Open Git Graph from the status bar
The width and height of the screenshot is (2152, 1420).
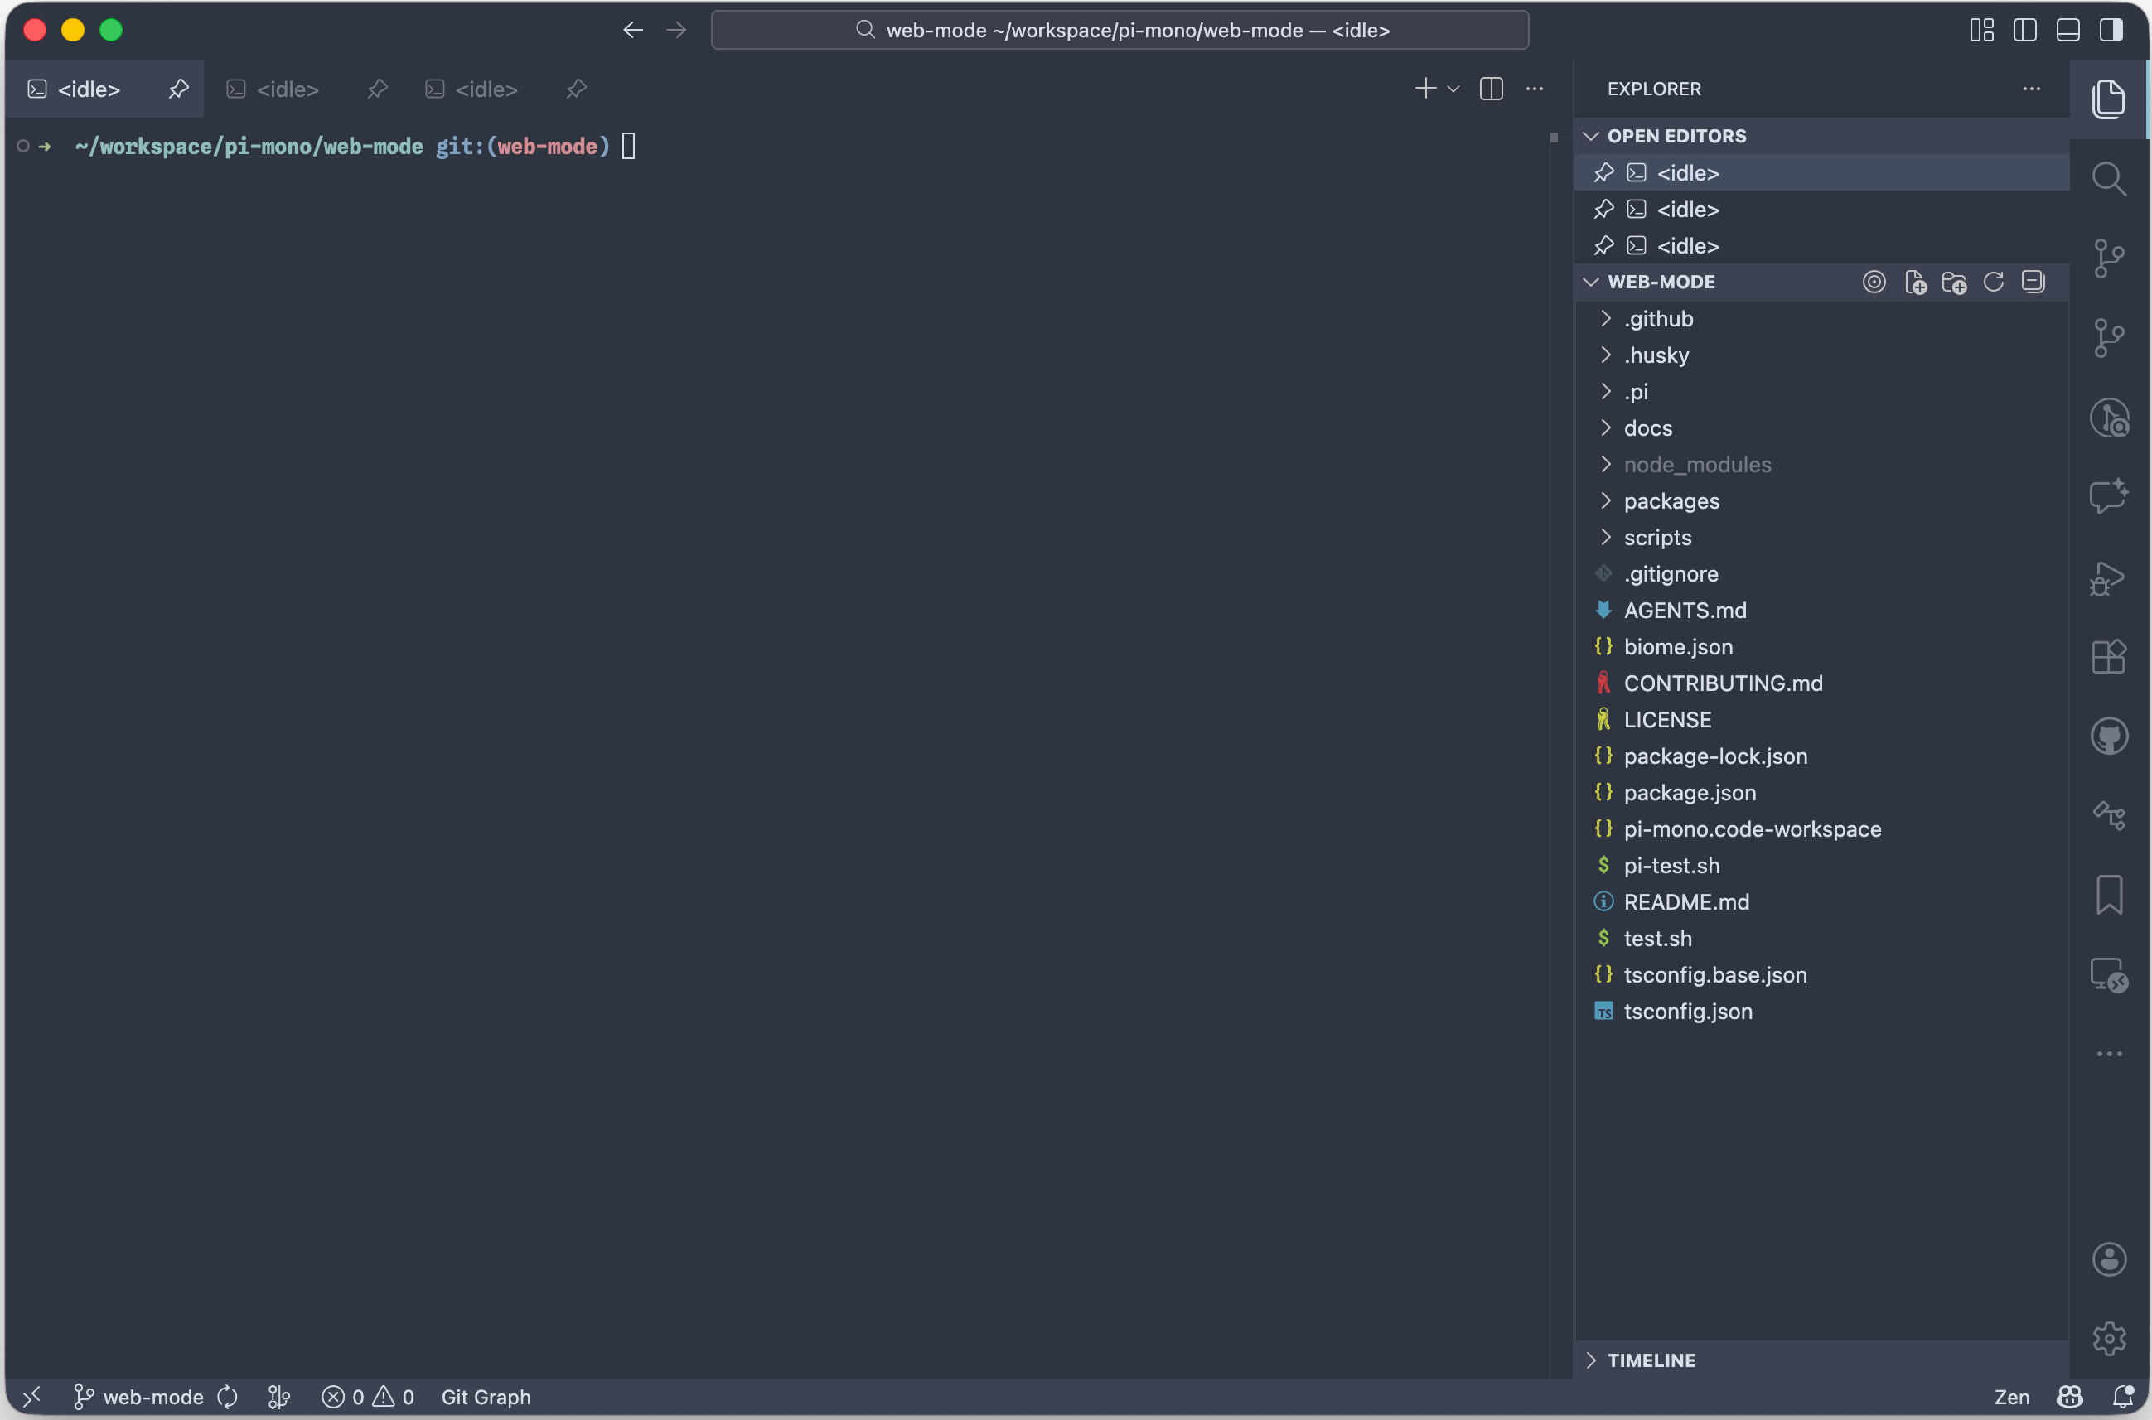click(x=486, y=1397)
